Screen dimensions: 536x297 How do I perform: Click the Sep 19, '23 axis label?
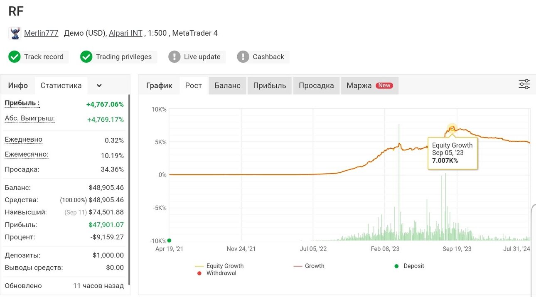coord(457,249)
